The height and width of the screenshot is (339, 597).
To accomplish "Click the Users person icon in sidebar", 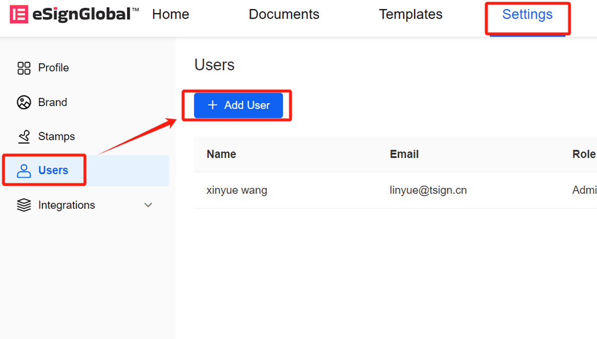I will (x=24, y=171).
